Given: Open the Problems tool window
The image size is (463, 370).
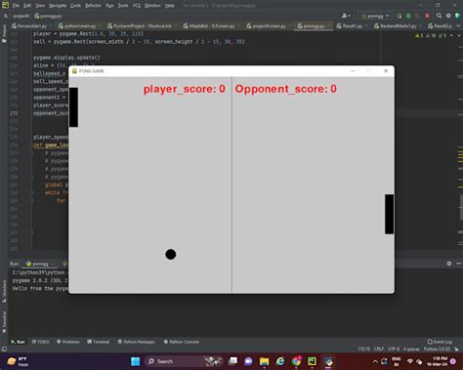Looking at the screenshot, I should click(x=68, y=342).
